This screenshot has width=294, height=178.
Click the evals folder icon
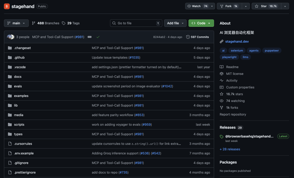coord(10,86)
